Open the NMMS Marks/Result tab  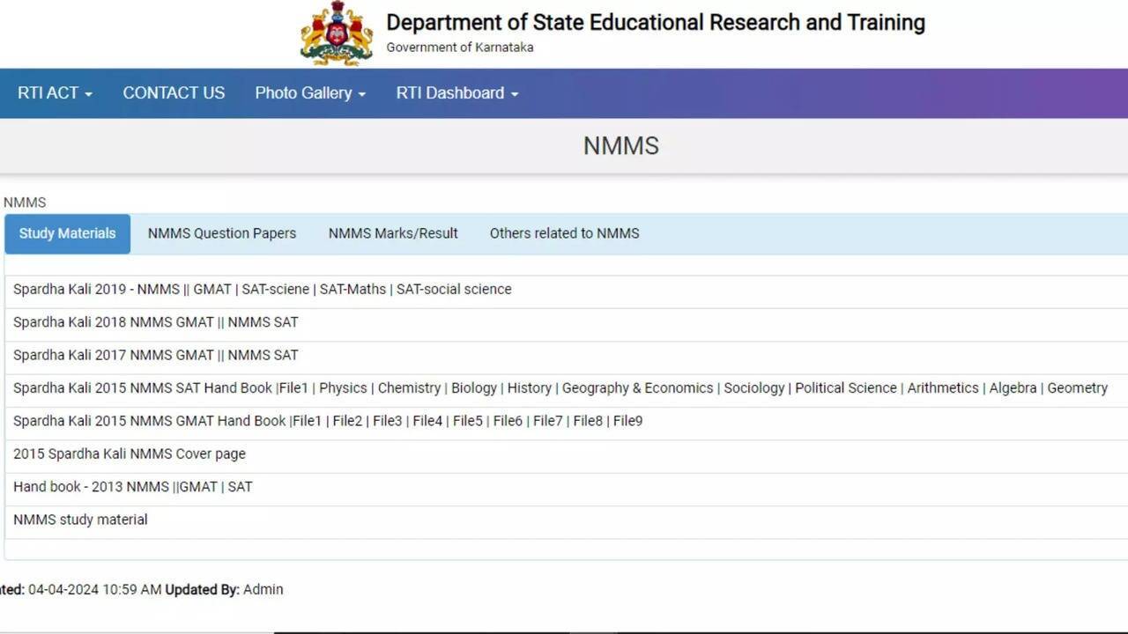point(393,234)
